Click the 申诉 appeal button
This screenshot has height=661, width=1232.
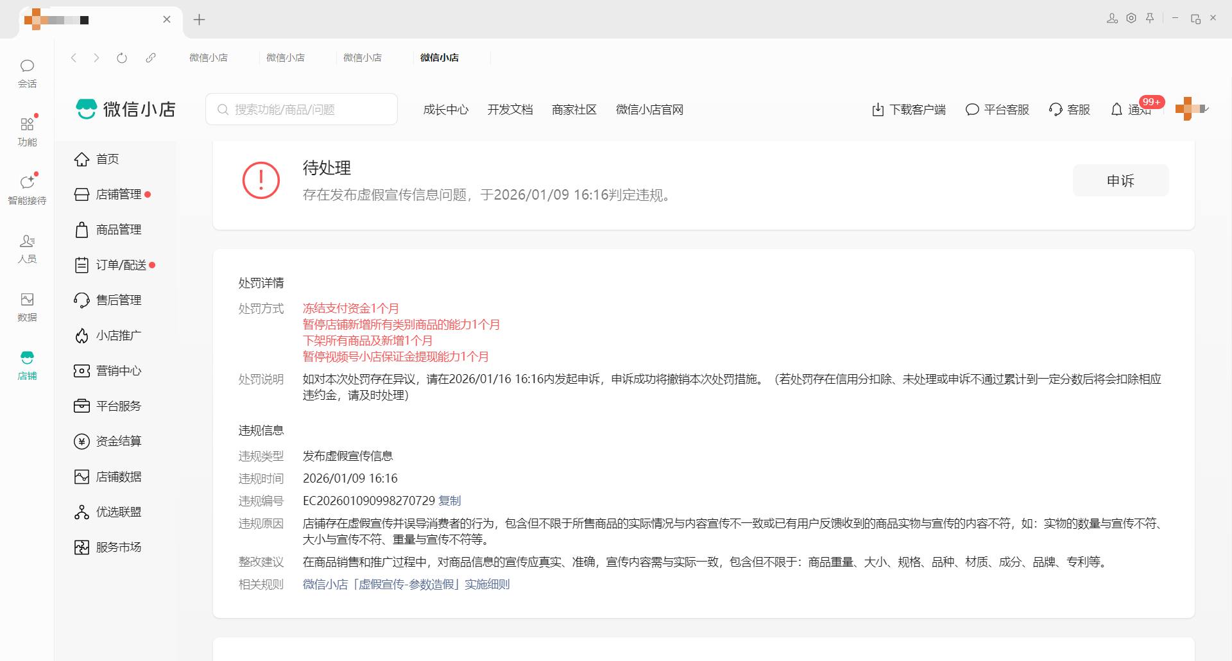click(1120, 180)
